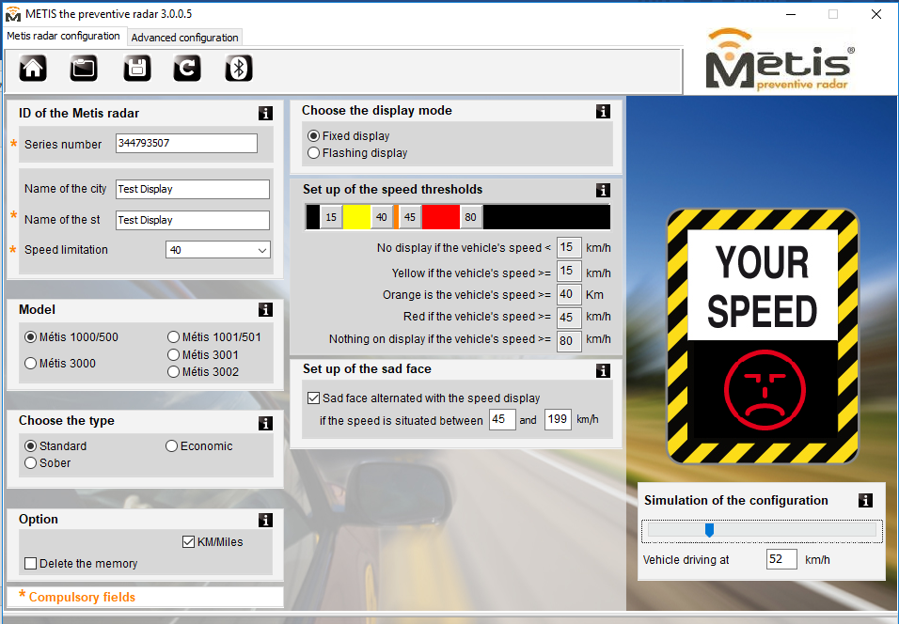The width and height of the screenshot is (899, 624).
Task: Open info icon for ID of the Metis radar
Action: tap(266, 114)
